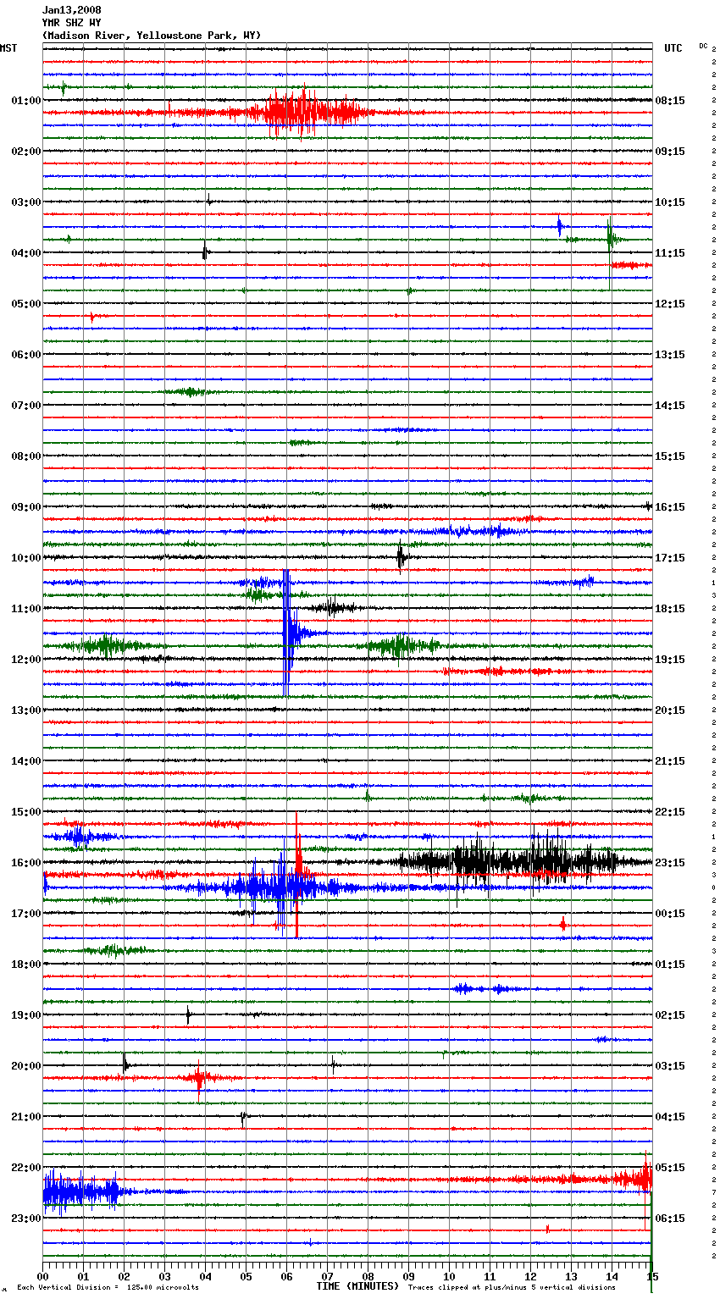Select the 23:00 MST time label
The image size is (720, 1299).
point(25,1219)
